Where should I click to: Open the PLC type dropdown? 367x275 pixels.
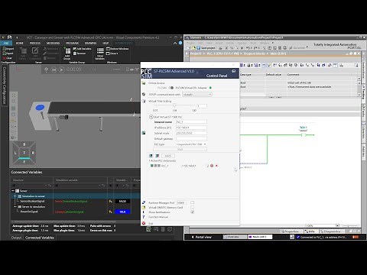point(191,144)
